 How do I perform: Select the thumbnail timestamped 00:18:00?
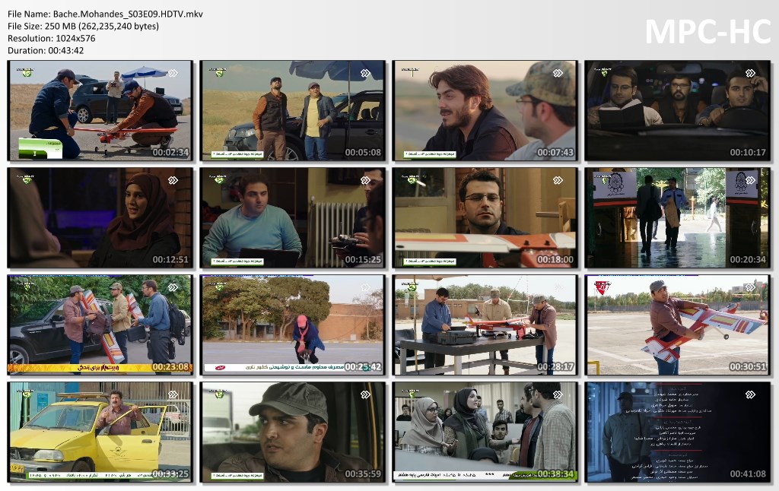[x=485, y=218]
